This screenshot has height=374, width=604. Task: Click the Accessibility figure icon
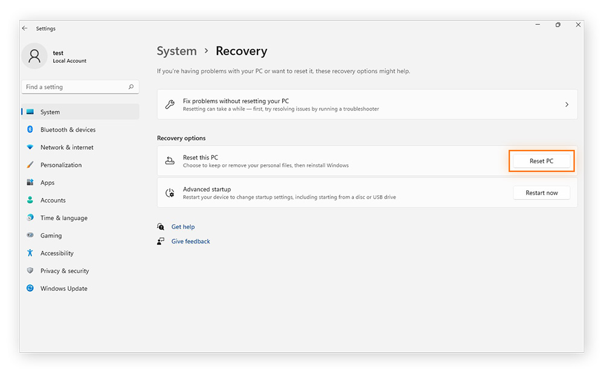tap(30, 253)
